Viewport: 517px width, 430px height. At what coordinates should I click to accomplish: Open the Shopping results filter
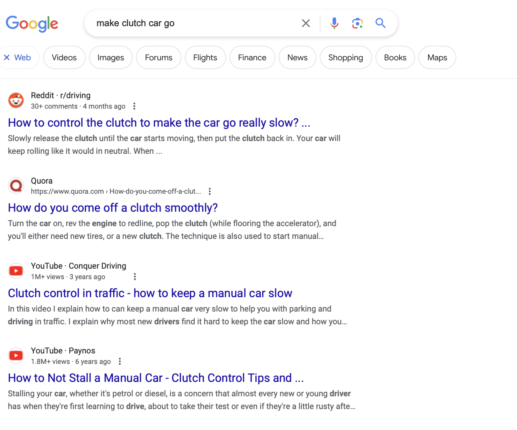(346, 57)
